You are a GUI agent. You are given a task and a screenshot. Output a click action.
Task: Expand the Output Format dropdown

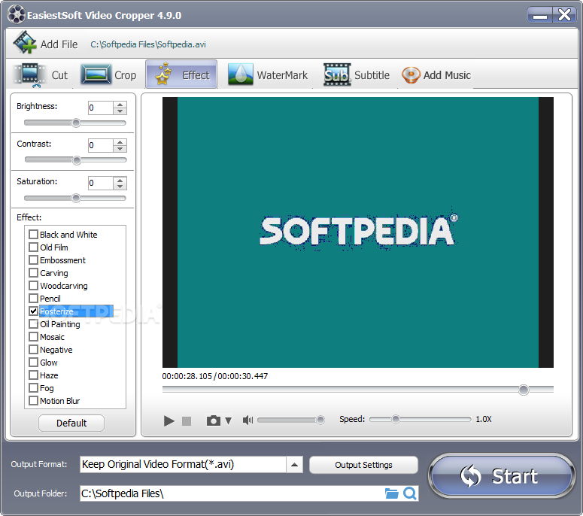(x=294, y=465)
